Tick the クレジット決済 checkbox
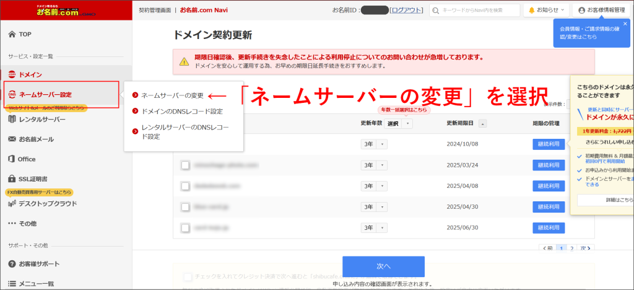The width and height of the screenshot is (634, 290). coord(187,277)
